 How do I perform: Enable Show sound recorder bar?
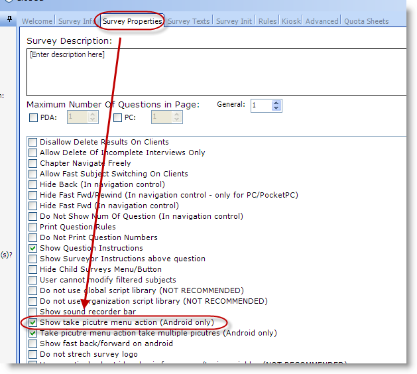[x=32, y=312]
